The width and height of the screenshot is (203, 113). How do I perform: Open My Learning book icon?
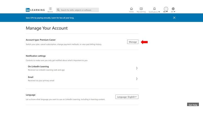(141, 9)
